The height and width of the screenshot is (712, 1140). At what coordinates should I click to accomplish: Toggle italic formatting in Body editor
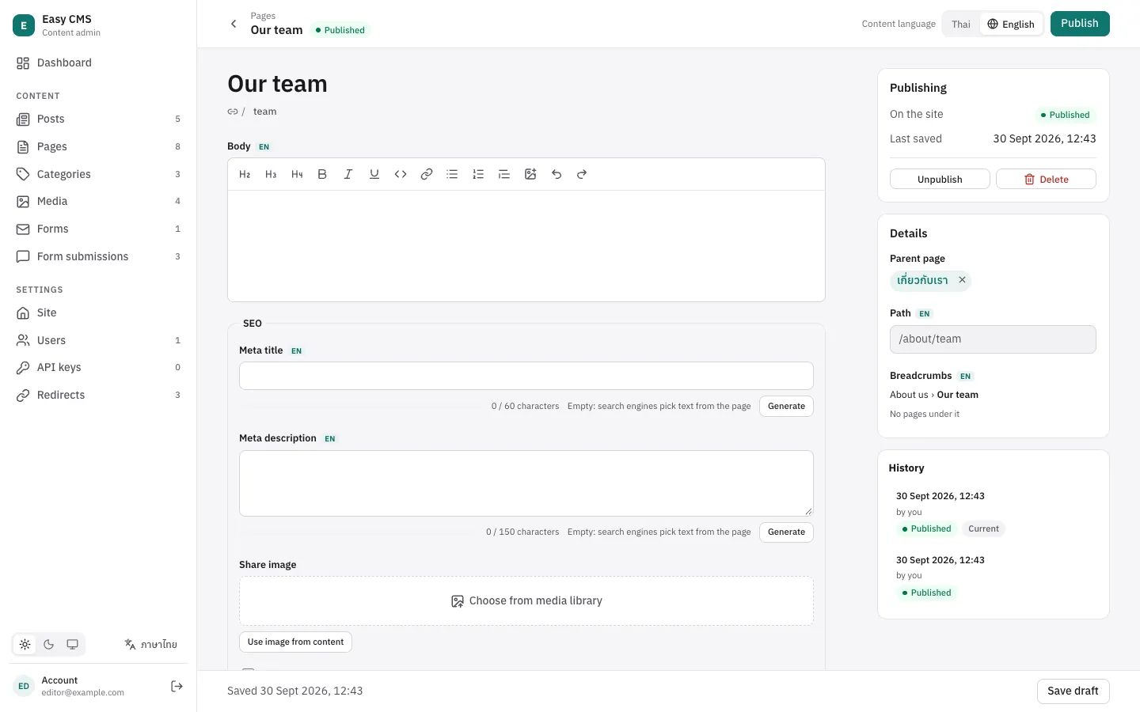click(x=348, y=174)
